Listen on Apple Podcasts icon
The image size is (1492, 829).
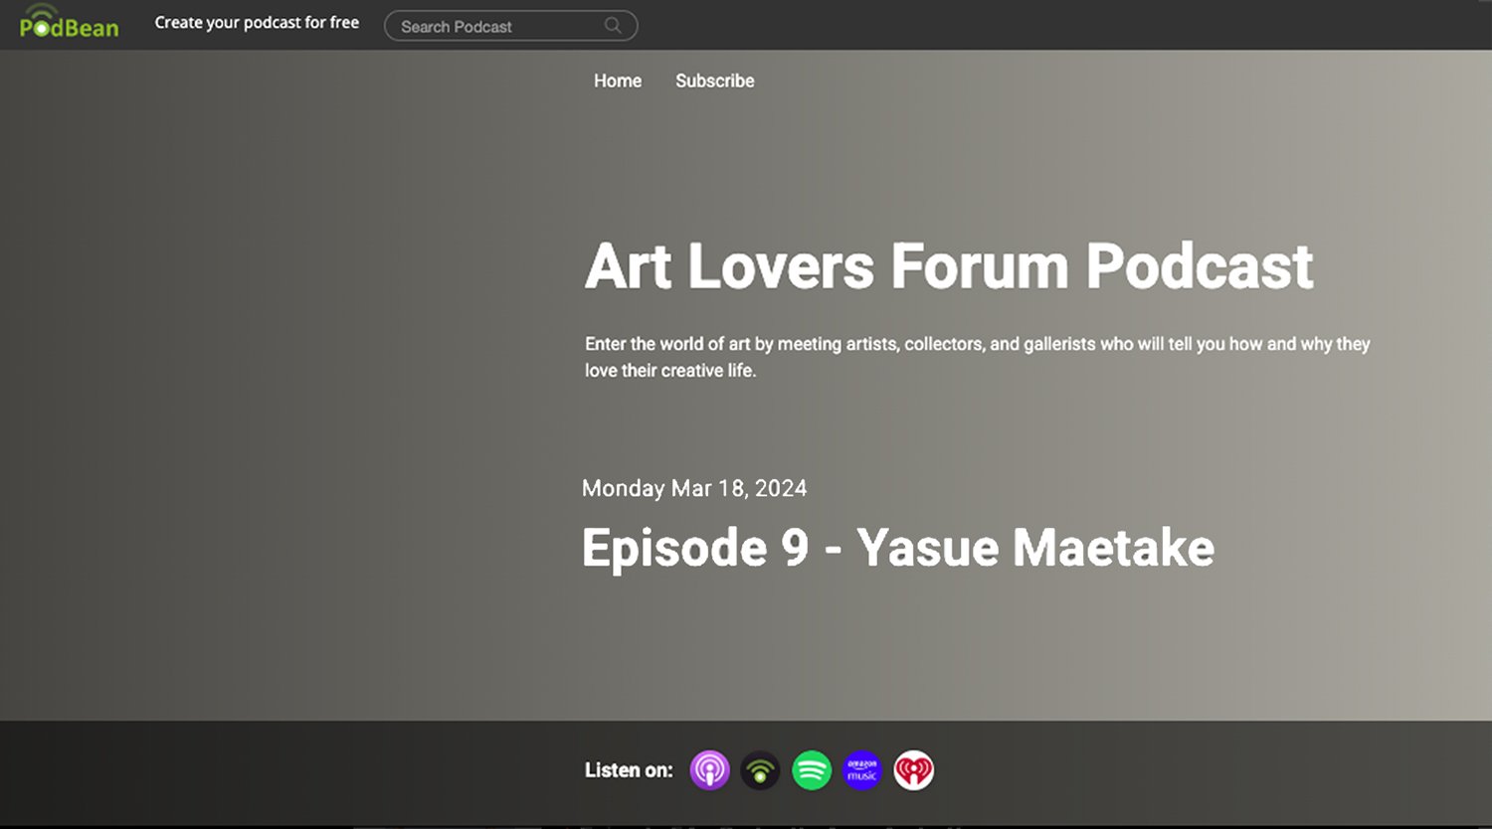tap(710, 770)
